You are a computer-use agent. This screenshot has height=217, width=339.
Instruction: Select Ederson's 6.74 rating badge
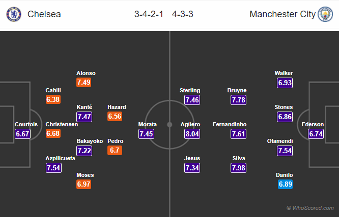tap(316, 134)
